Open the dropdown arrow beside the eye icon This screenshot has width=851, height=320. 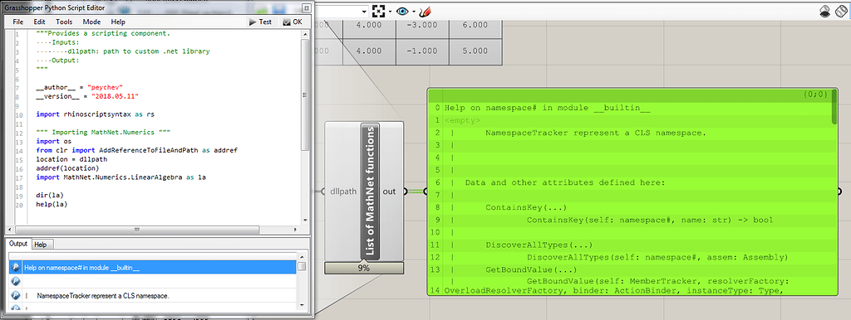coord(414,12)
